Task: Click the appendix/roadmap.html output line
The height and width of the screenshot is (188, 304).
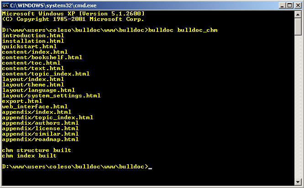Action: point(40,139)
